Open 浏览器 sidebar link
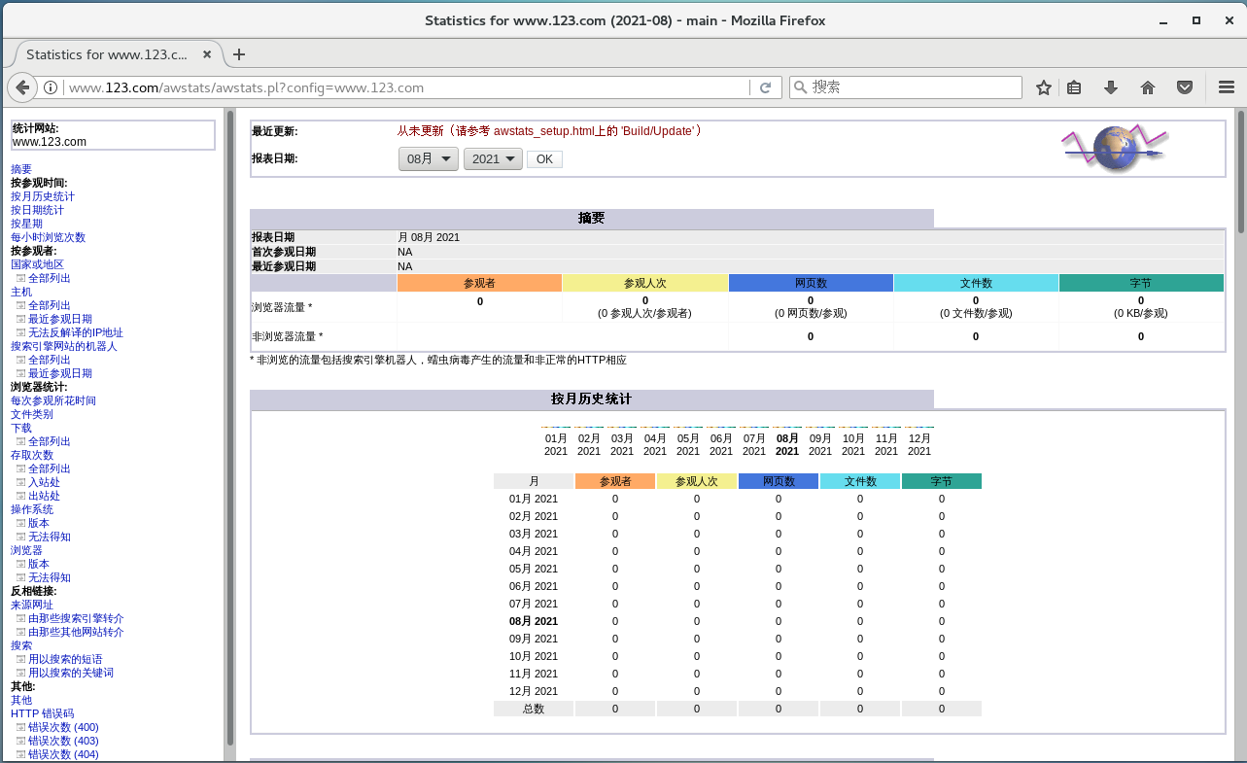Image resolution: width=1247 pixels, height=763 pixels. (x=26, y=550)
